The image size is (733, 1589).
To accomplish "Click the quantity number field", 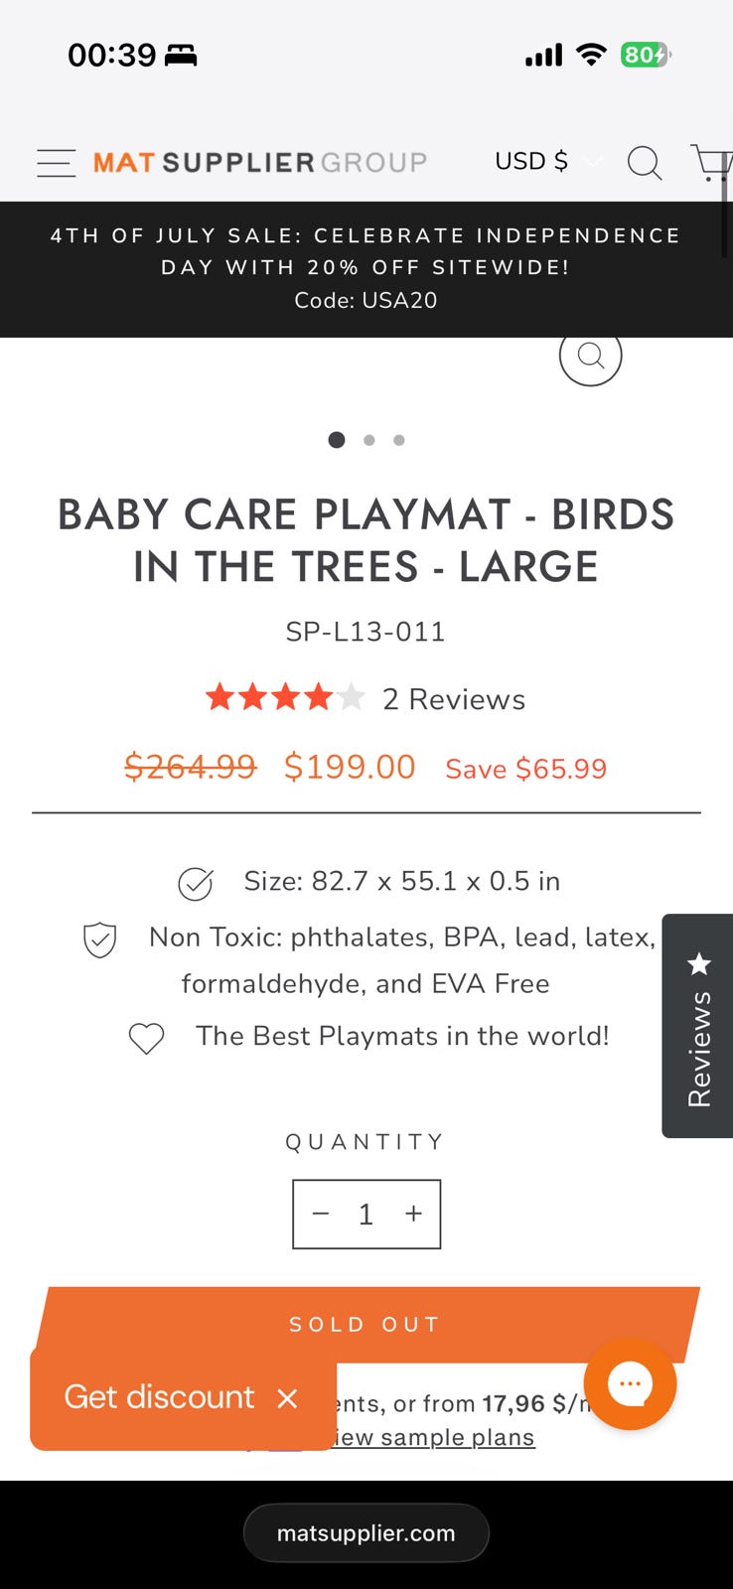I will pyautogui.click(x=366, y=1214).
